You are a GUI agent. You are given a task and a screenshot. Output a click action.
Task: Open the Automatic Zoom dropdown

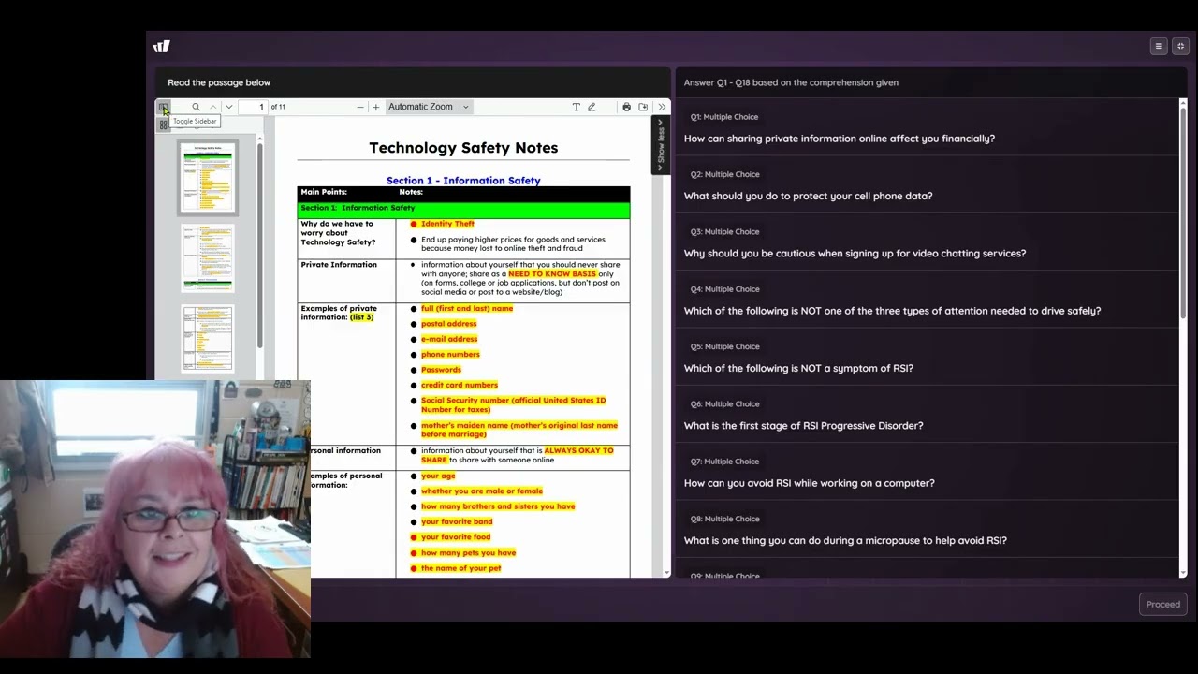[429, 107]
